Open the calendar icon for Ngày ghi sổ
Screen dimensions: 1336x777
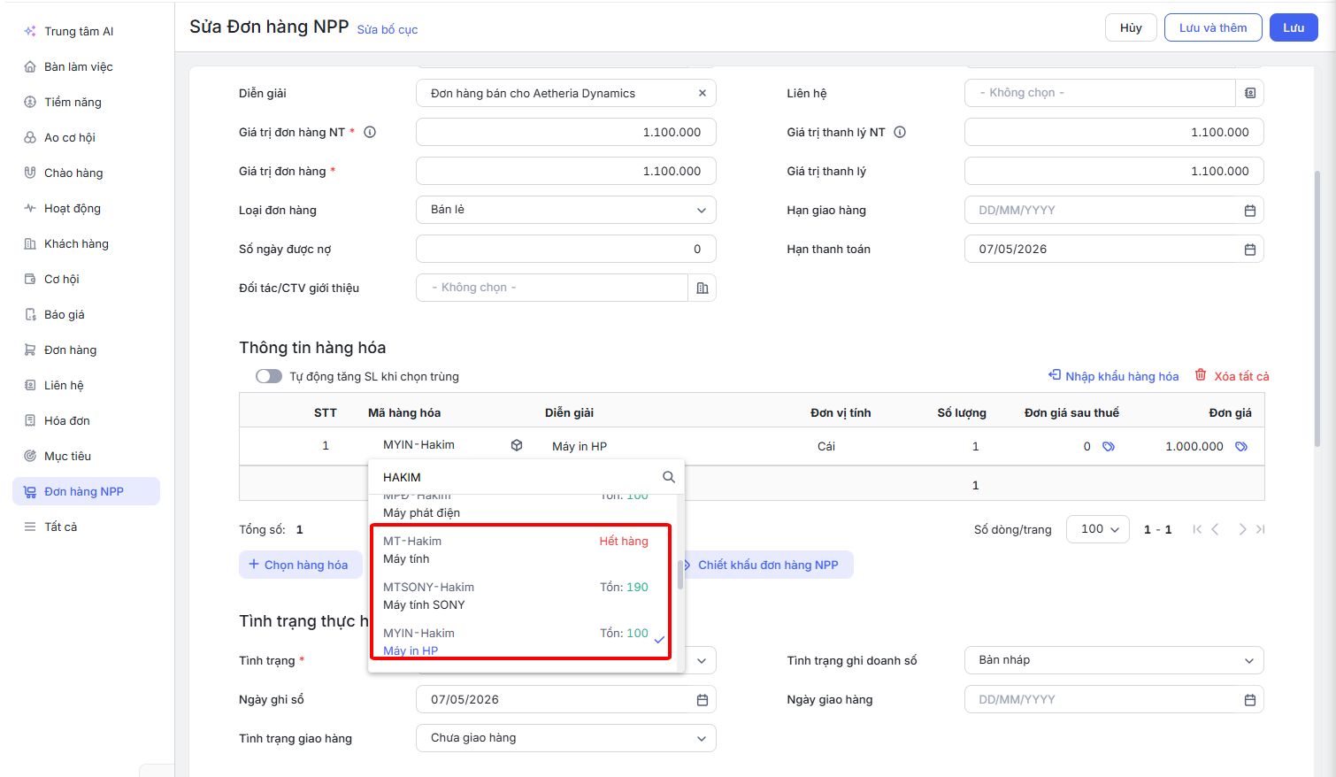(703, 700)
